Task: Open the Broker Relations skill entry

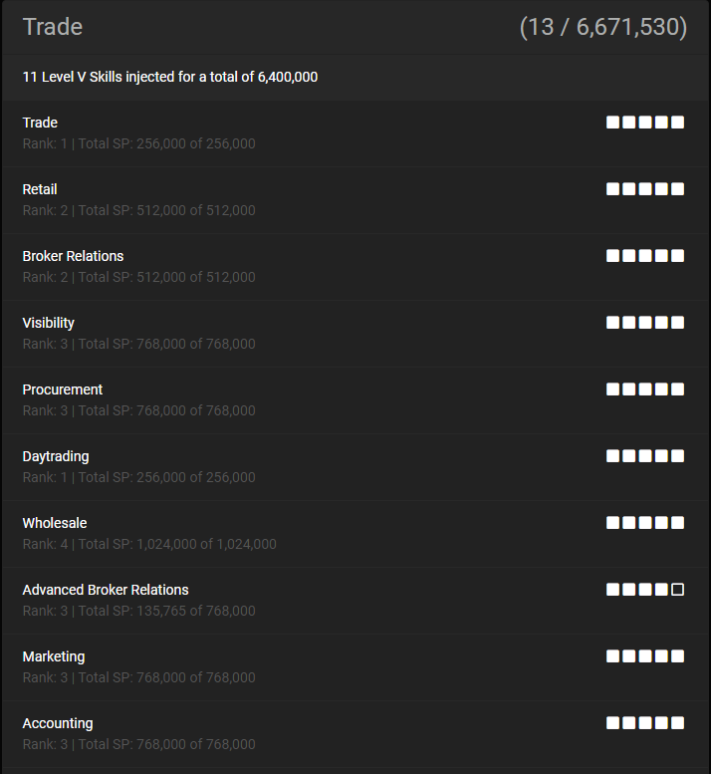Action: [355, 267]
